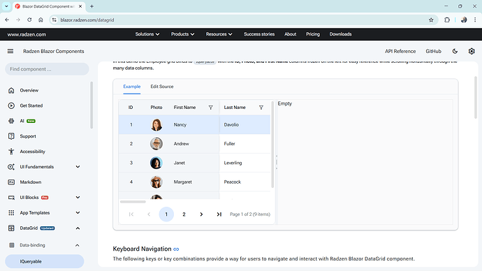
Task: Click the App Templates grid icon
Action: pos(11,212)
